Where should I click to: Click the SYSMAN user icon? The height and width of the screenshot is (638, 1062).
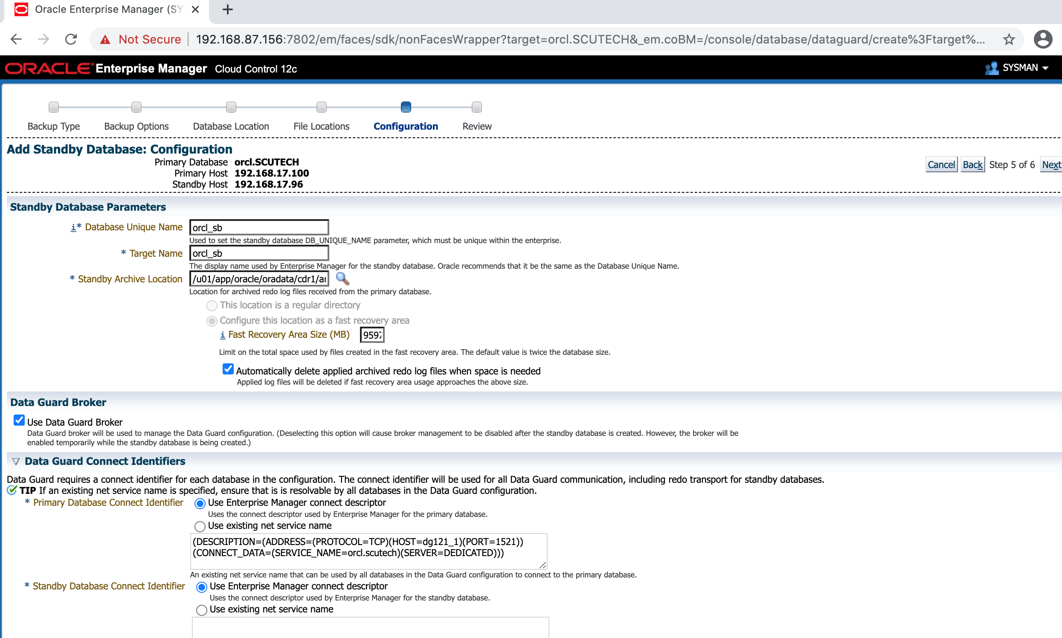(992, 68)
